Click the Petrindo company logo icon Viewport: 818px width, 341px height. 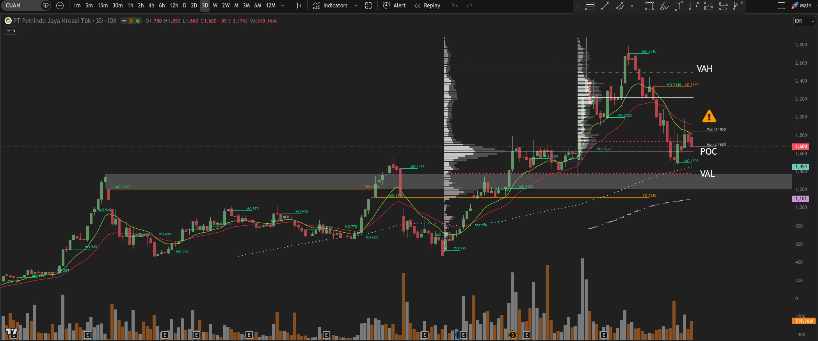(x=8, y=21)
